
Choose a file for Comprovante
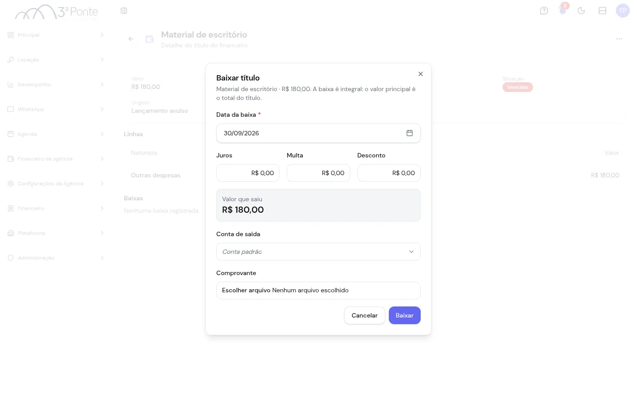318,291
